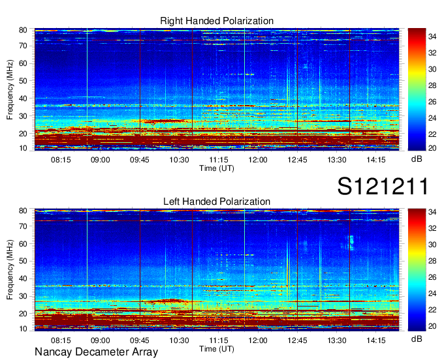Click the 26 value on the top colorbar

click(x=432, y=102)
